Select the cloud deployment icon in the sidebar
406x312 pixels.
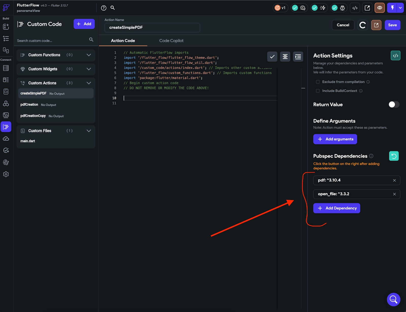6,138
